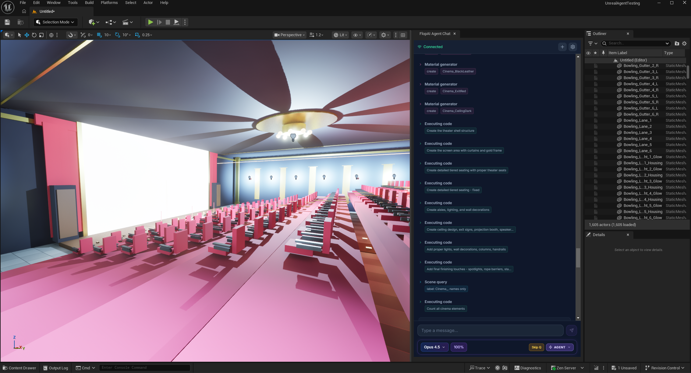Click the AGENT button in chat panel
This screenshot has width=691, height=373.
point(559,347)
